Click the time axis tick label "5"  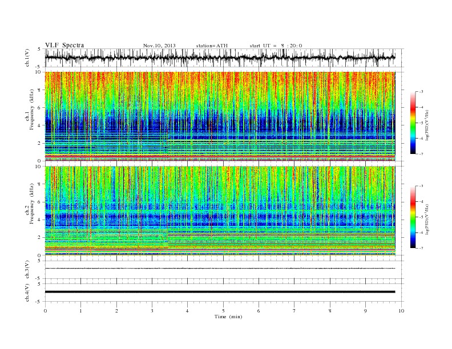coord(223,311)
